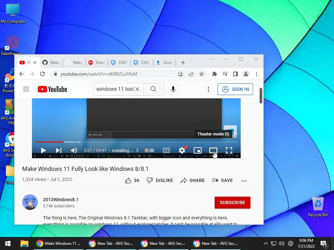The width and height of the screenshot is (334, 250).
Task: Open volume control in system tray
Action: tap(281, 243)
